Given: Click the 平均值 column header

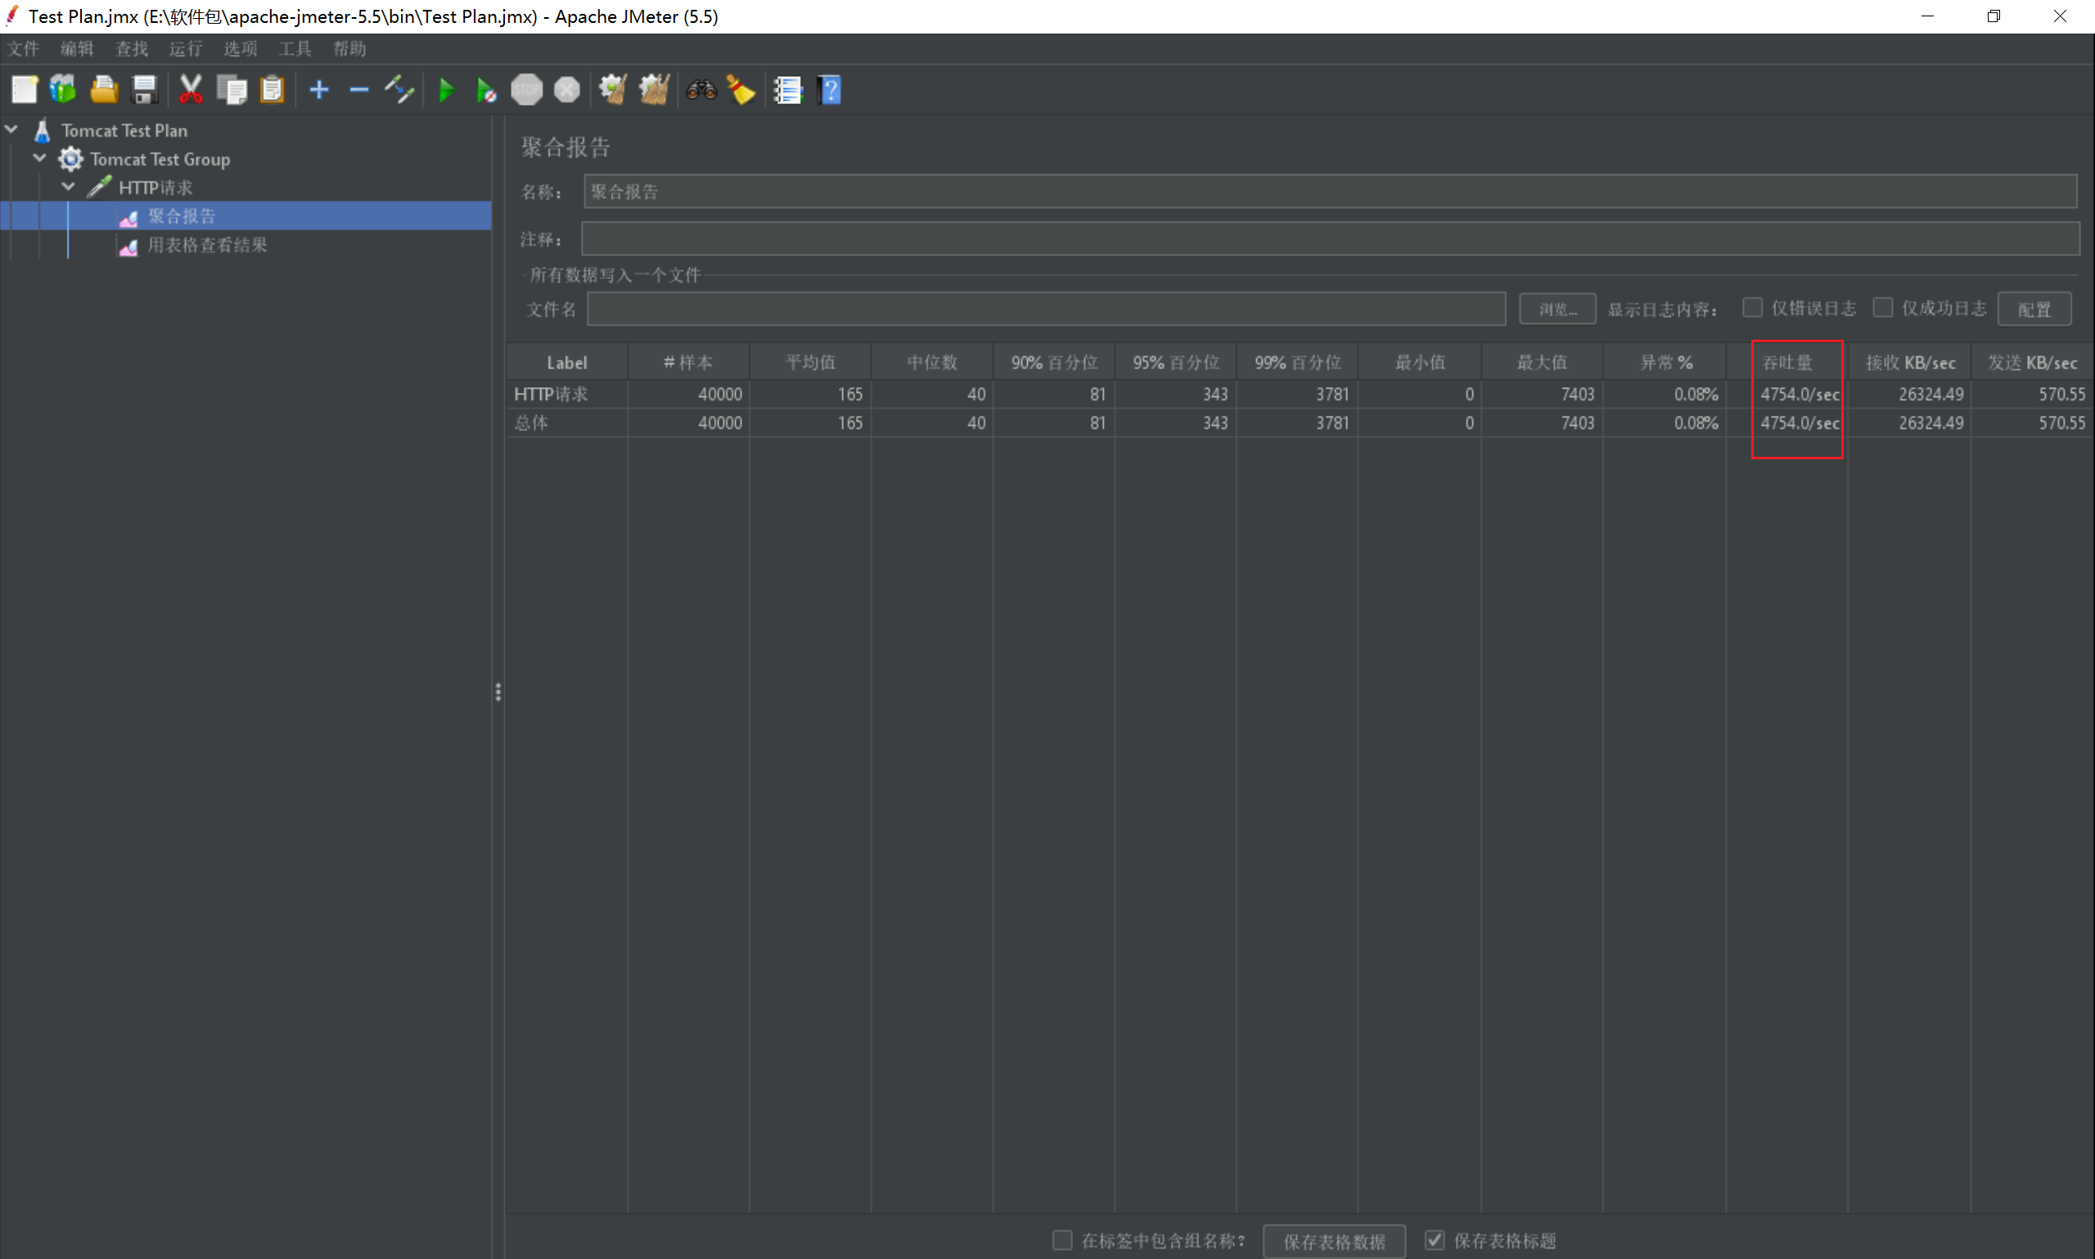Looking at the screenshot, I should coord(810,363).
